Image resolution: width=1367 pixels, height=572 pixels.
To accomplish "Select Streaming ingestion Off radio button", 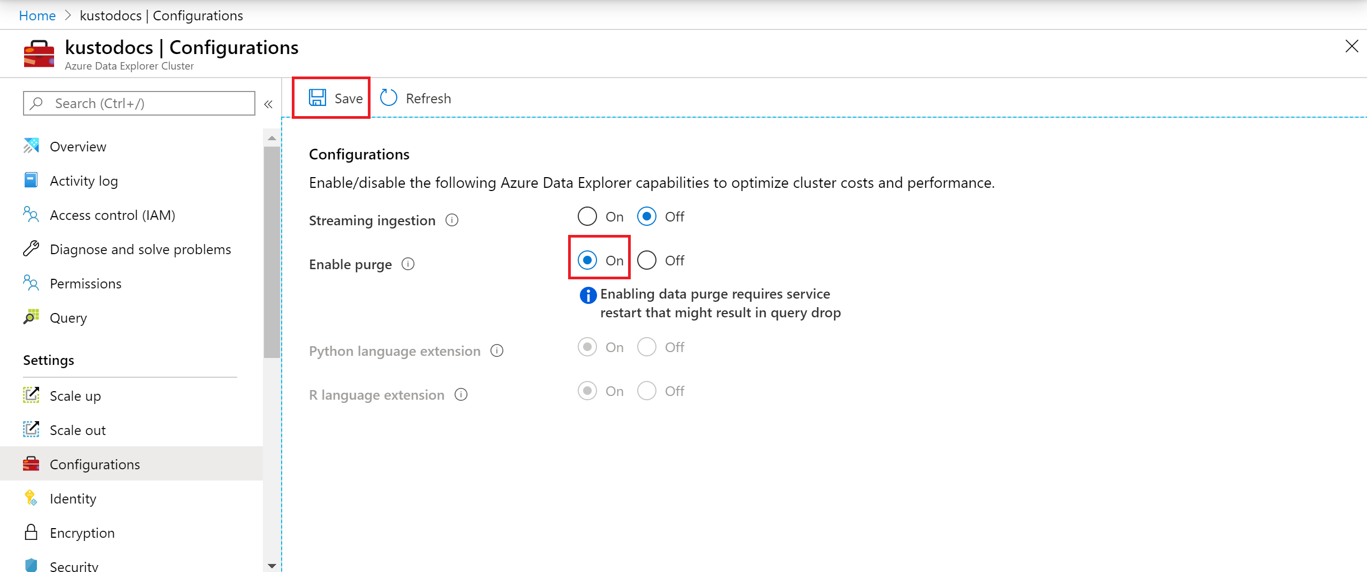I will [x=647, y=217].
